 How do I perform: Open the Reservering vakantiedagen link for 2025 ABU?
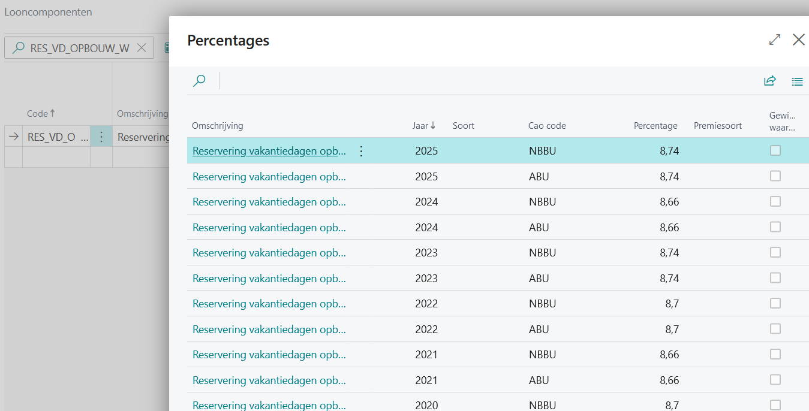269,177
